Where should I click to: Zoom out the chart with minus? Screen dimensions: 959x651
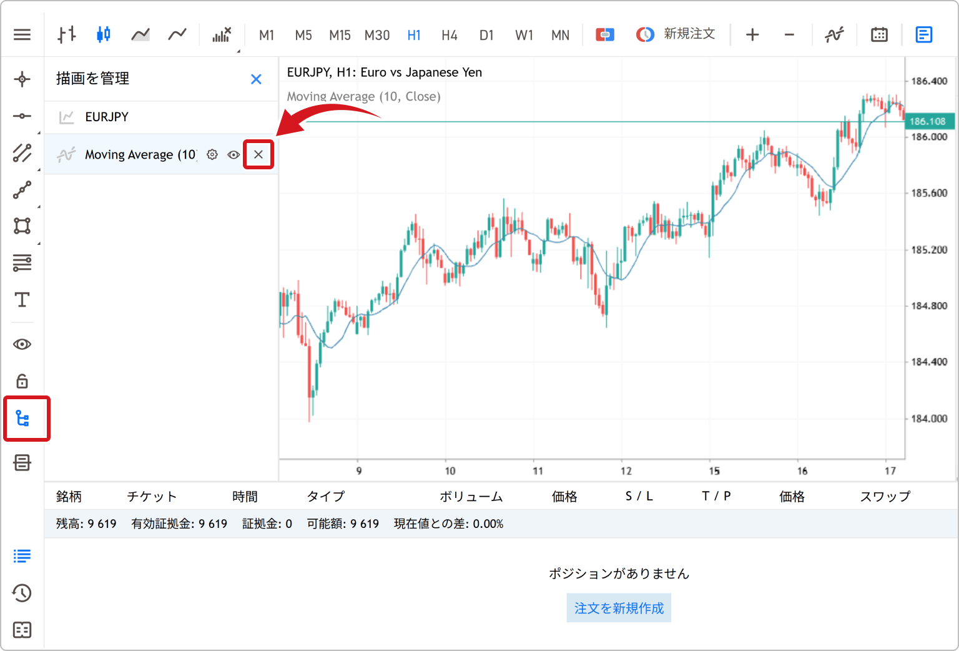coord(789,34)
